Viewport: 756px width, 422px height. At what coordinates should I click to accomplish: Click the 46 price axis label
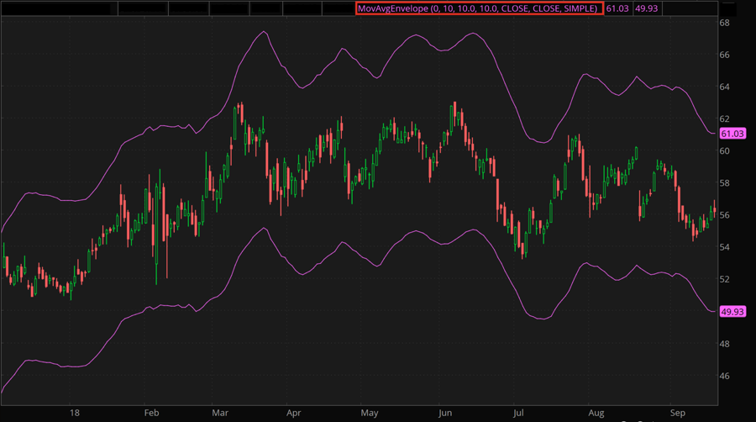(x=724, y=376)
